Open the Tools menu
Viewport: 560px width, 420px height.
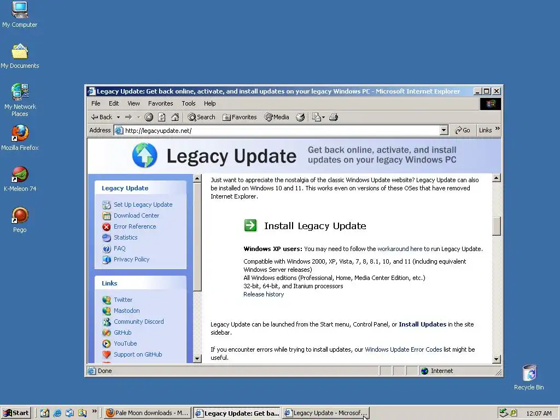point(188,103)
